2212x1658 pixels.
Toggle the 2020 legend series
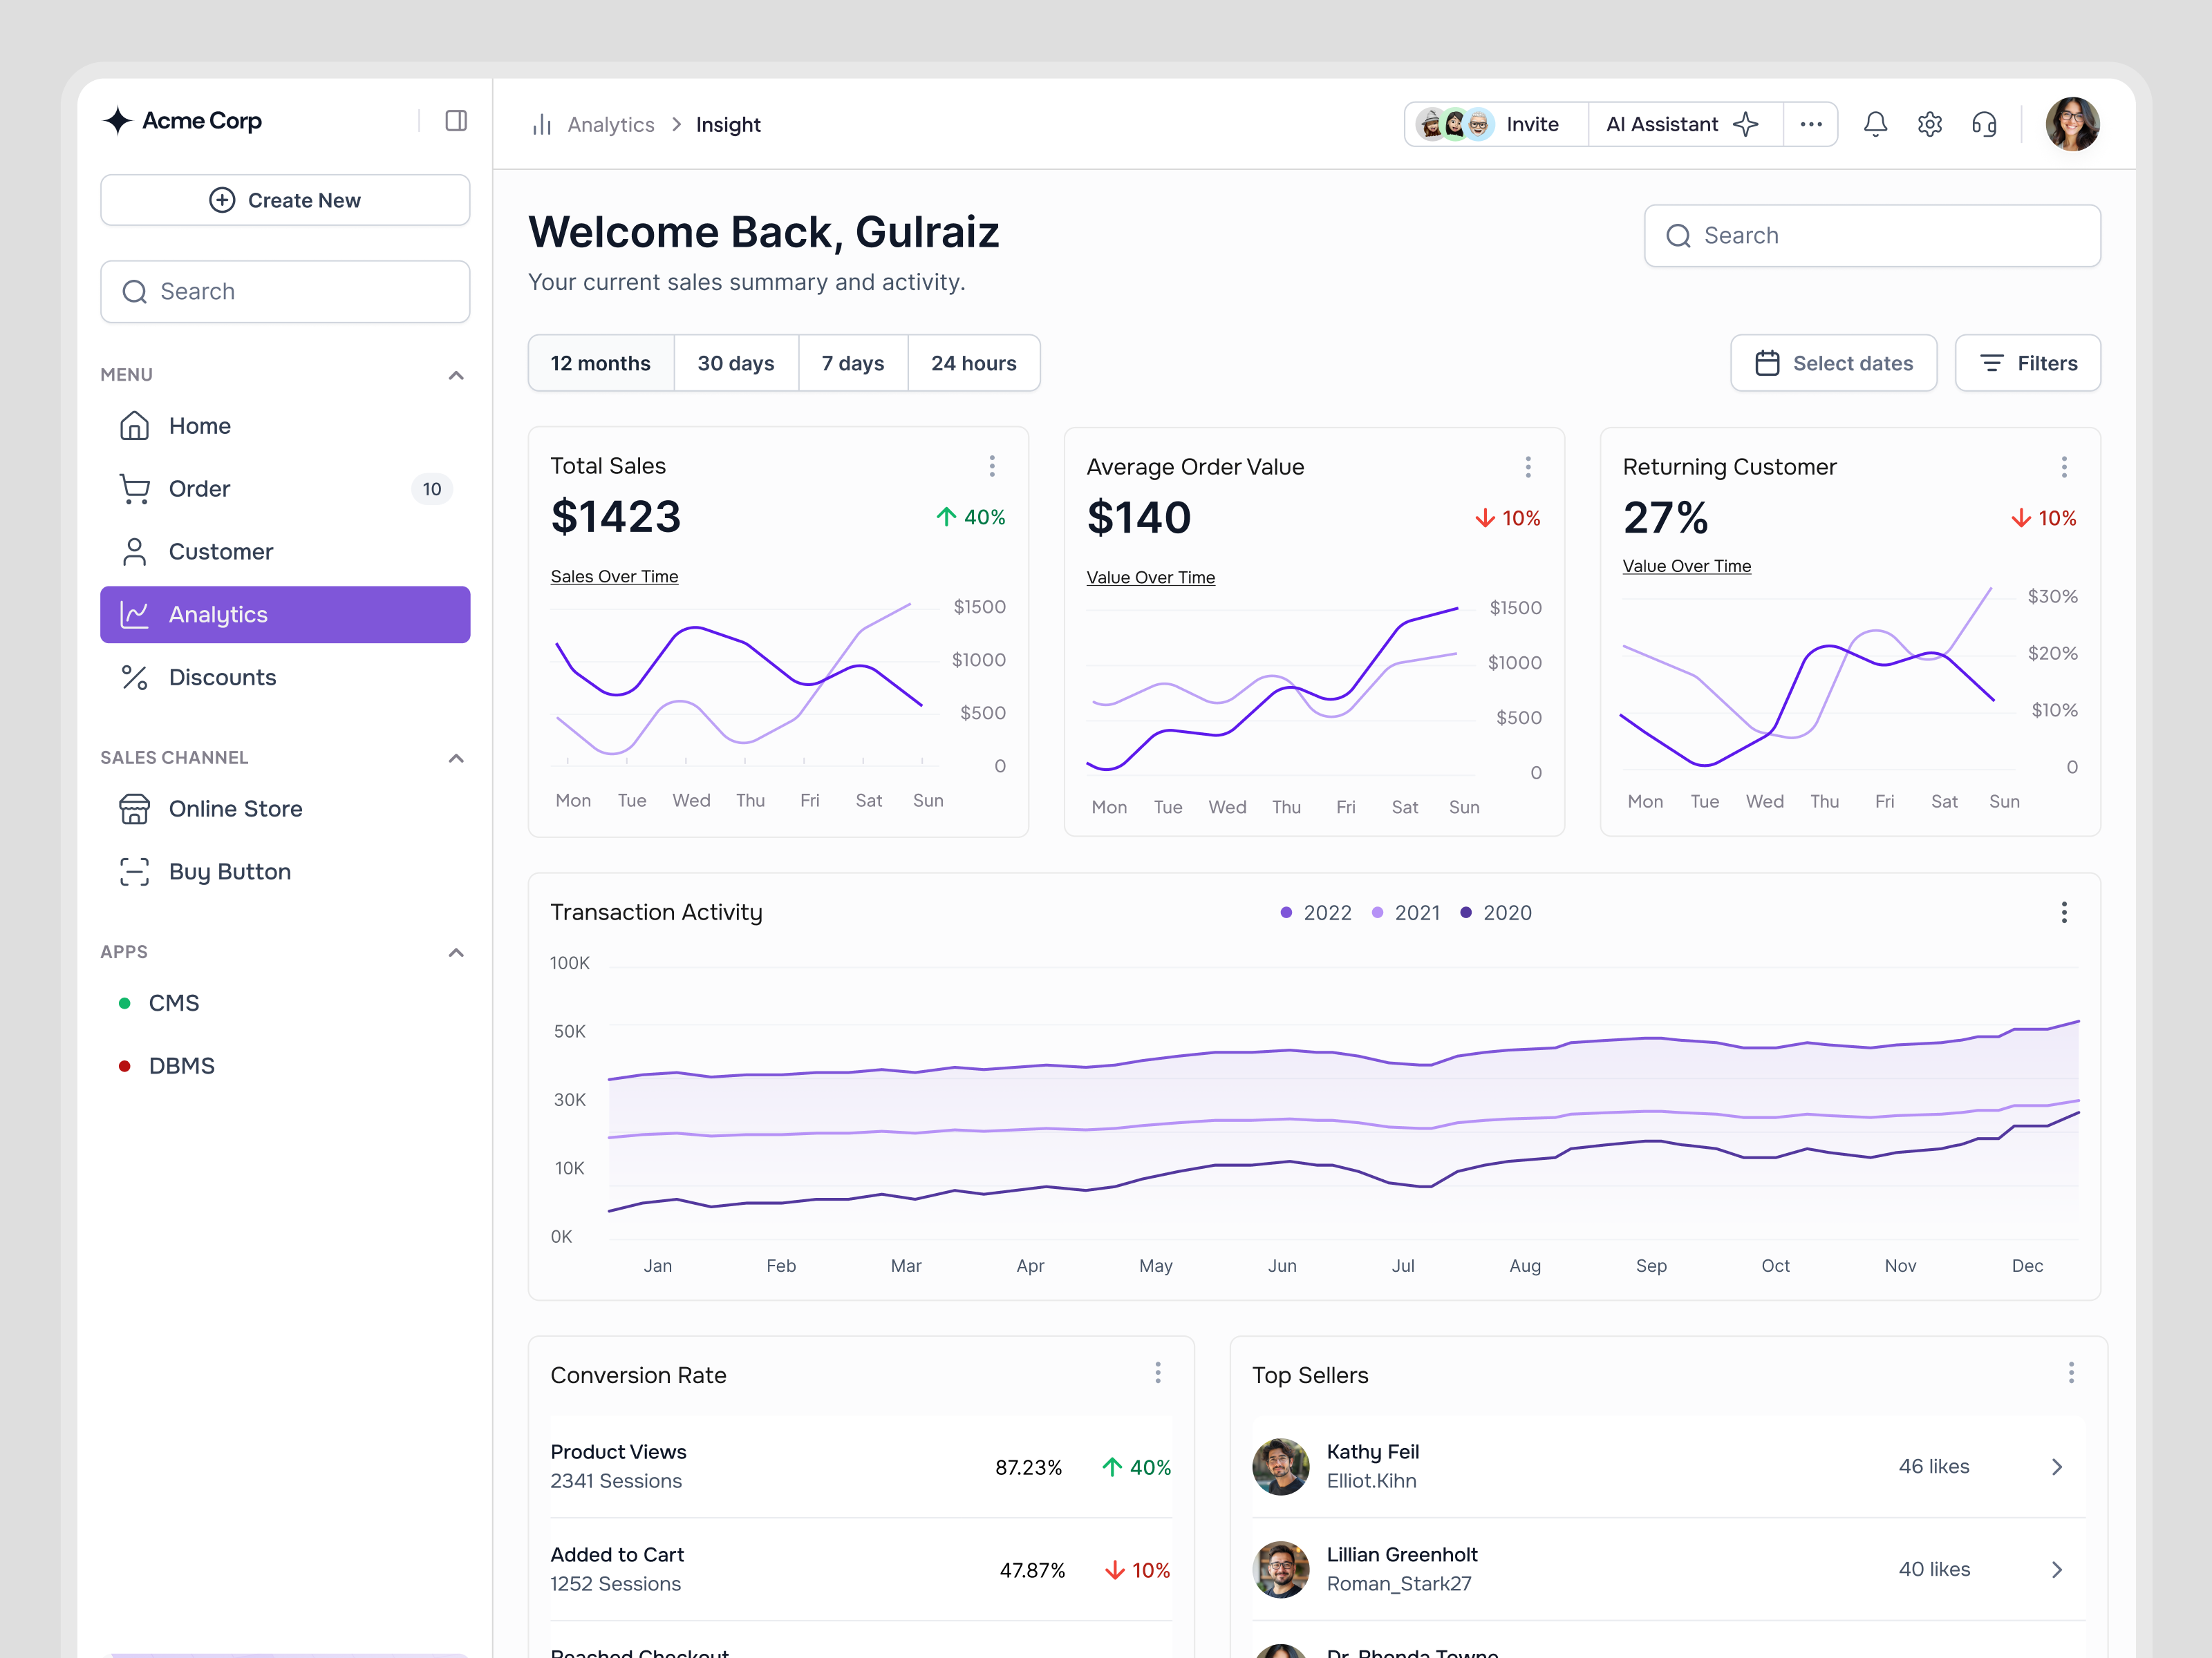(x=1495, y=913)
